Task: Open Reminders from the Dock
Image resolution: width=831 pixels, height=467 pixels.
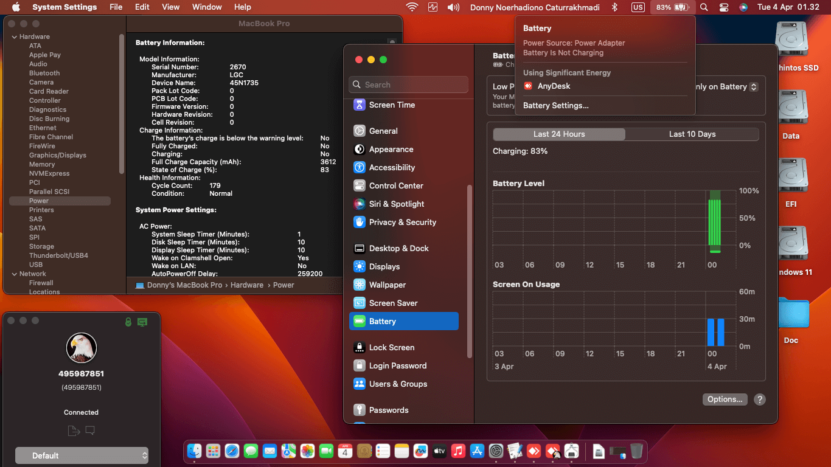Action: [383, 451]
